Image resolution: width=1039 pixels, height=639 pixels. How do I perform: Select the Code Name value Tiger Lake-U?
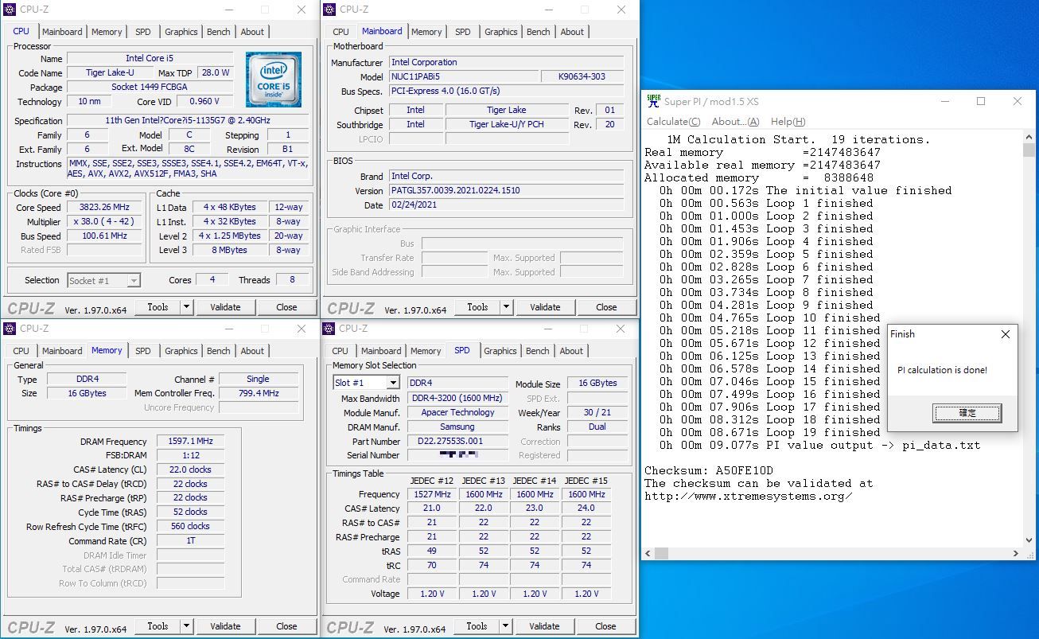[x=111, y=72]
